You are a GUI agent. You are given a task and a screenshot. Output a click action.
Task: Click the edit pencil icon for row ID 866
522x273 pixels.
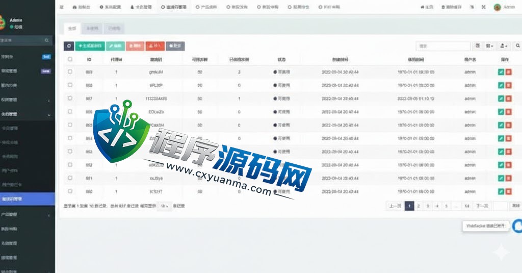501,112
